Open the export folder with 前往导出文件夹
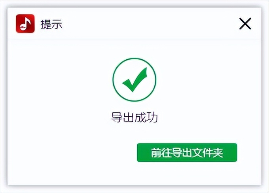Viewport: 269px width, 193px height. (187, 153)
